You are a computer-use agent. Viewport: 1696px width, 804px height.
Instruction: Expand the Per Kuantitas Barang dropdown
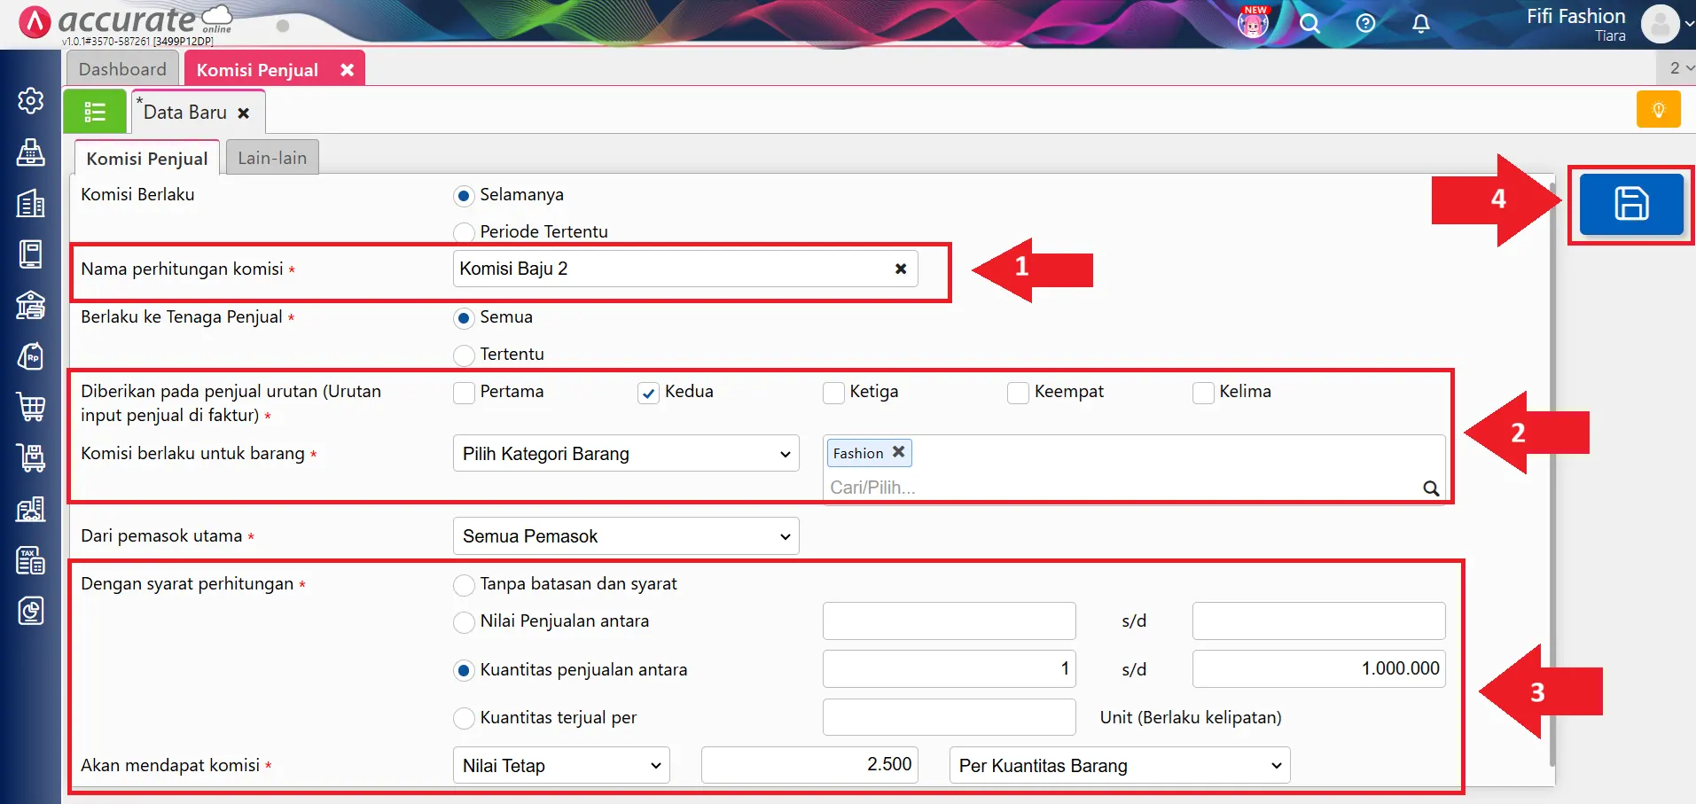tap(1119, 766)
